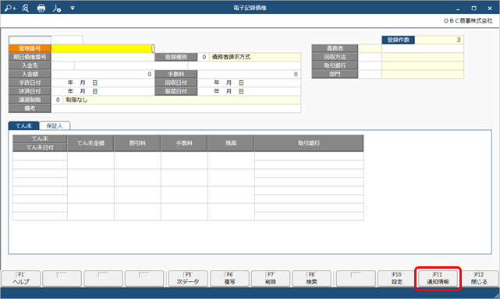Click the 管理番号 orange label
The width and height of the screenshot is (500, 299).
pyautogui.click(x=30, y=48)
